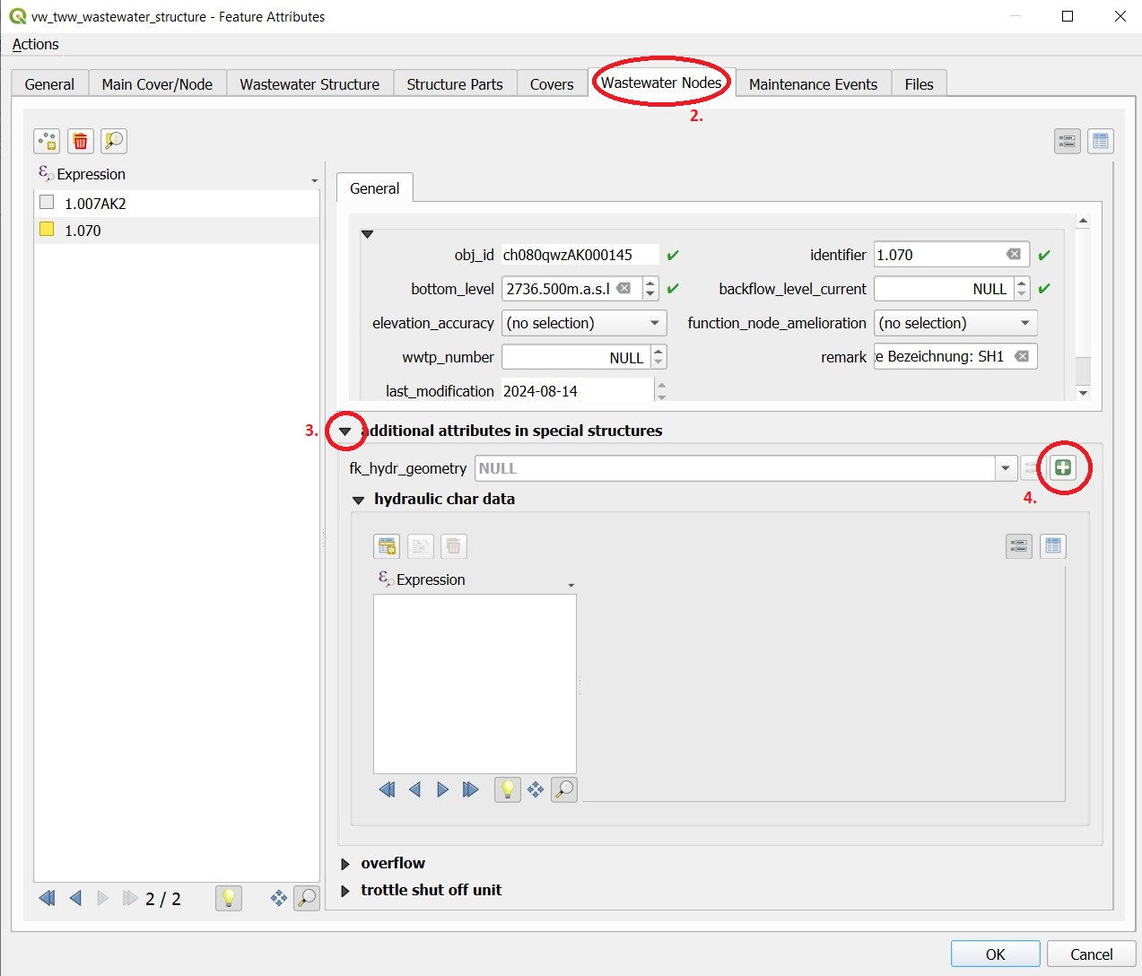Click the last_modification date 2024-08-14
The height and width of the screenshot is (976, 1142).
pos(577,391)
